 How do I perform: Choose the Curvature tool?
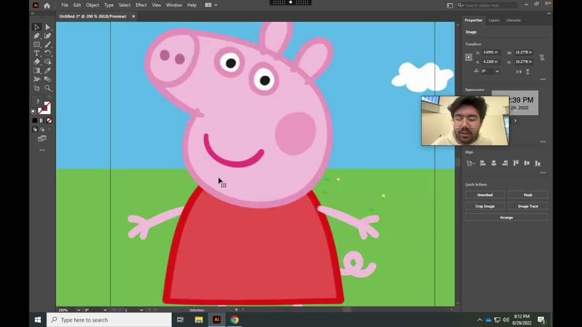(48, 36)
